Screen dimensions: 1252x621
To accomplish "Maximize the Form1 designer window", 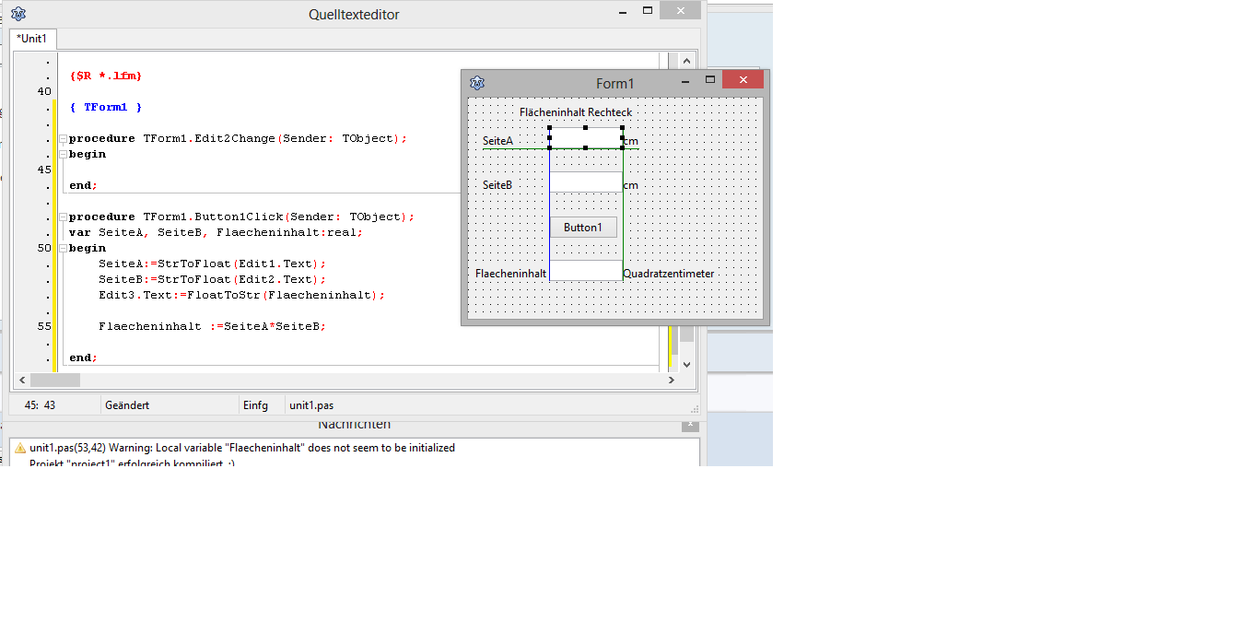I will click(710, 81).
